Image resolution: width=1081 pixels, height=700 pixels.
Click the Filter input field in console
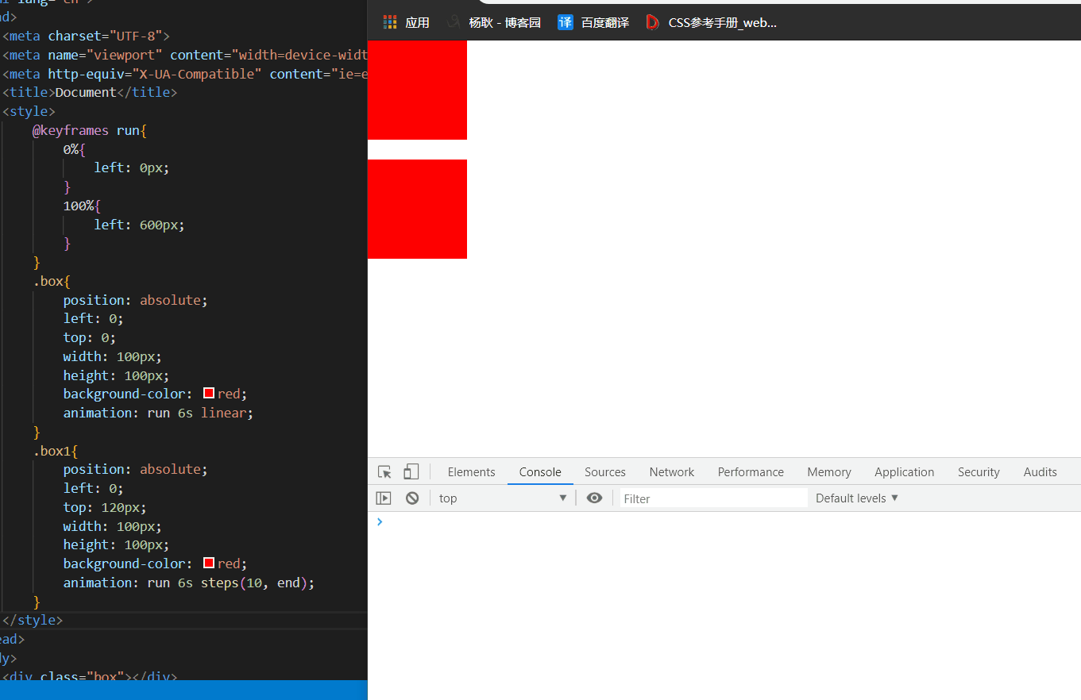(712, 498)
